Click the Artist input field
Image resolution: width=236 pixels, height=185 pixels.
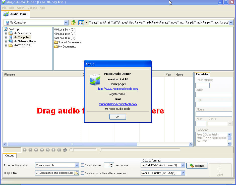tap(213, 94)
